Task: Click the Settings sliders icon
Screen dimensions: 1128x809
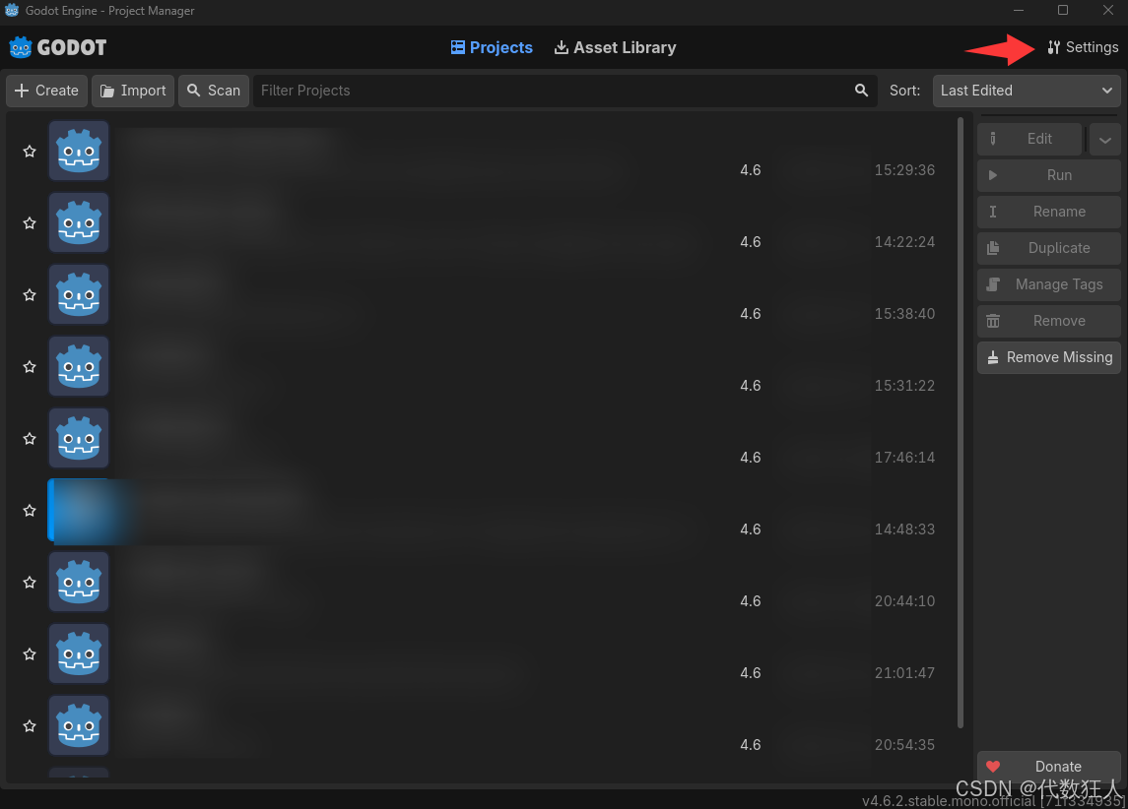Action: pos(1054,47)
